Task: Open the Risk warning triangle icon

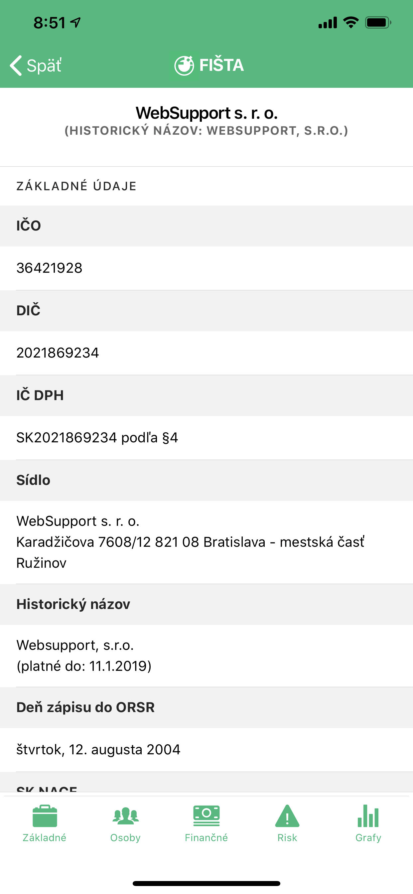Action: 287,816
